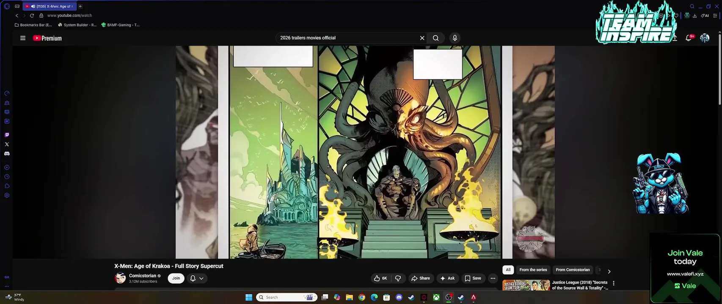Open BAMF-Gaming bookmark
The width and height of the screenshot is (722, 304).
(120, 25)
